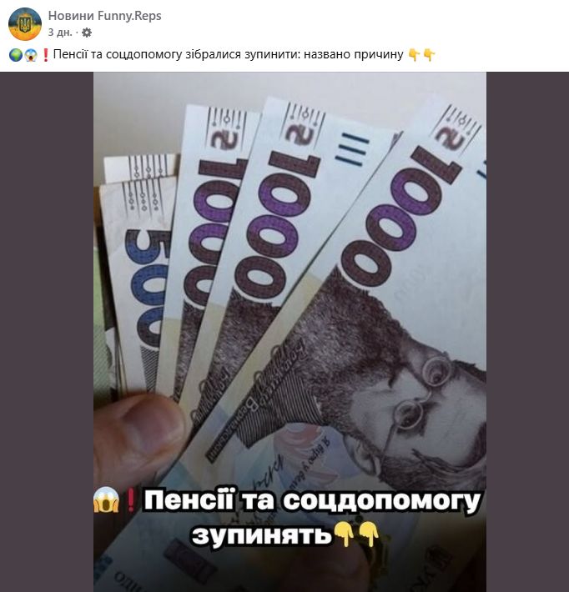Open the '3 дн.' post timestamp link
Screen dimensions: 569x592
coord(60,33)
